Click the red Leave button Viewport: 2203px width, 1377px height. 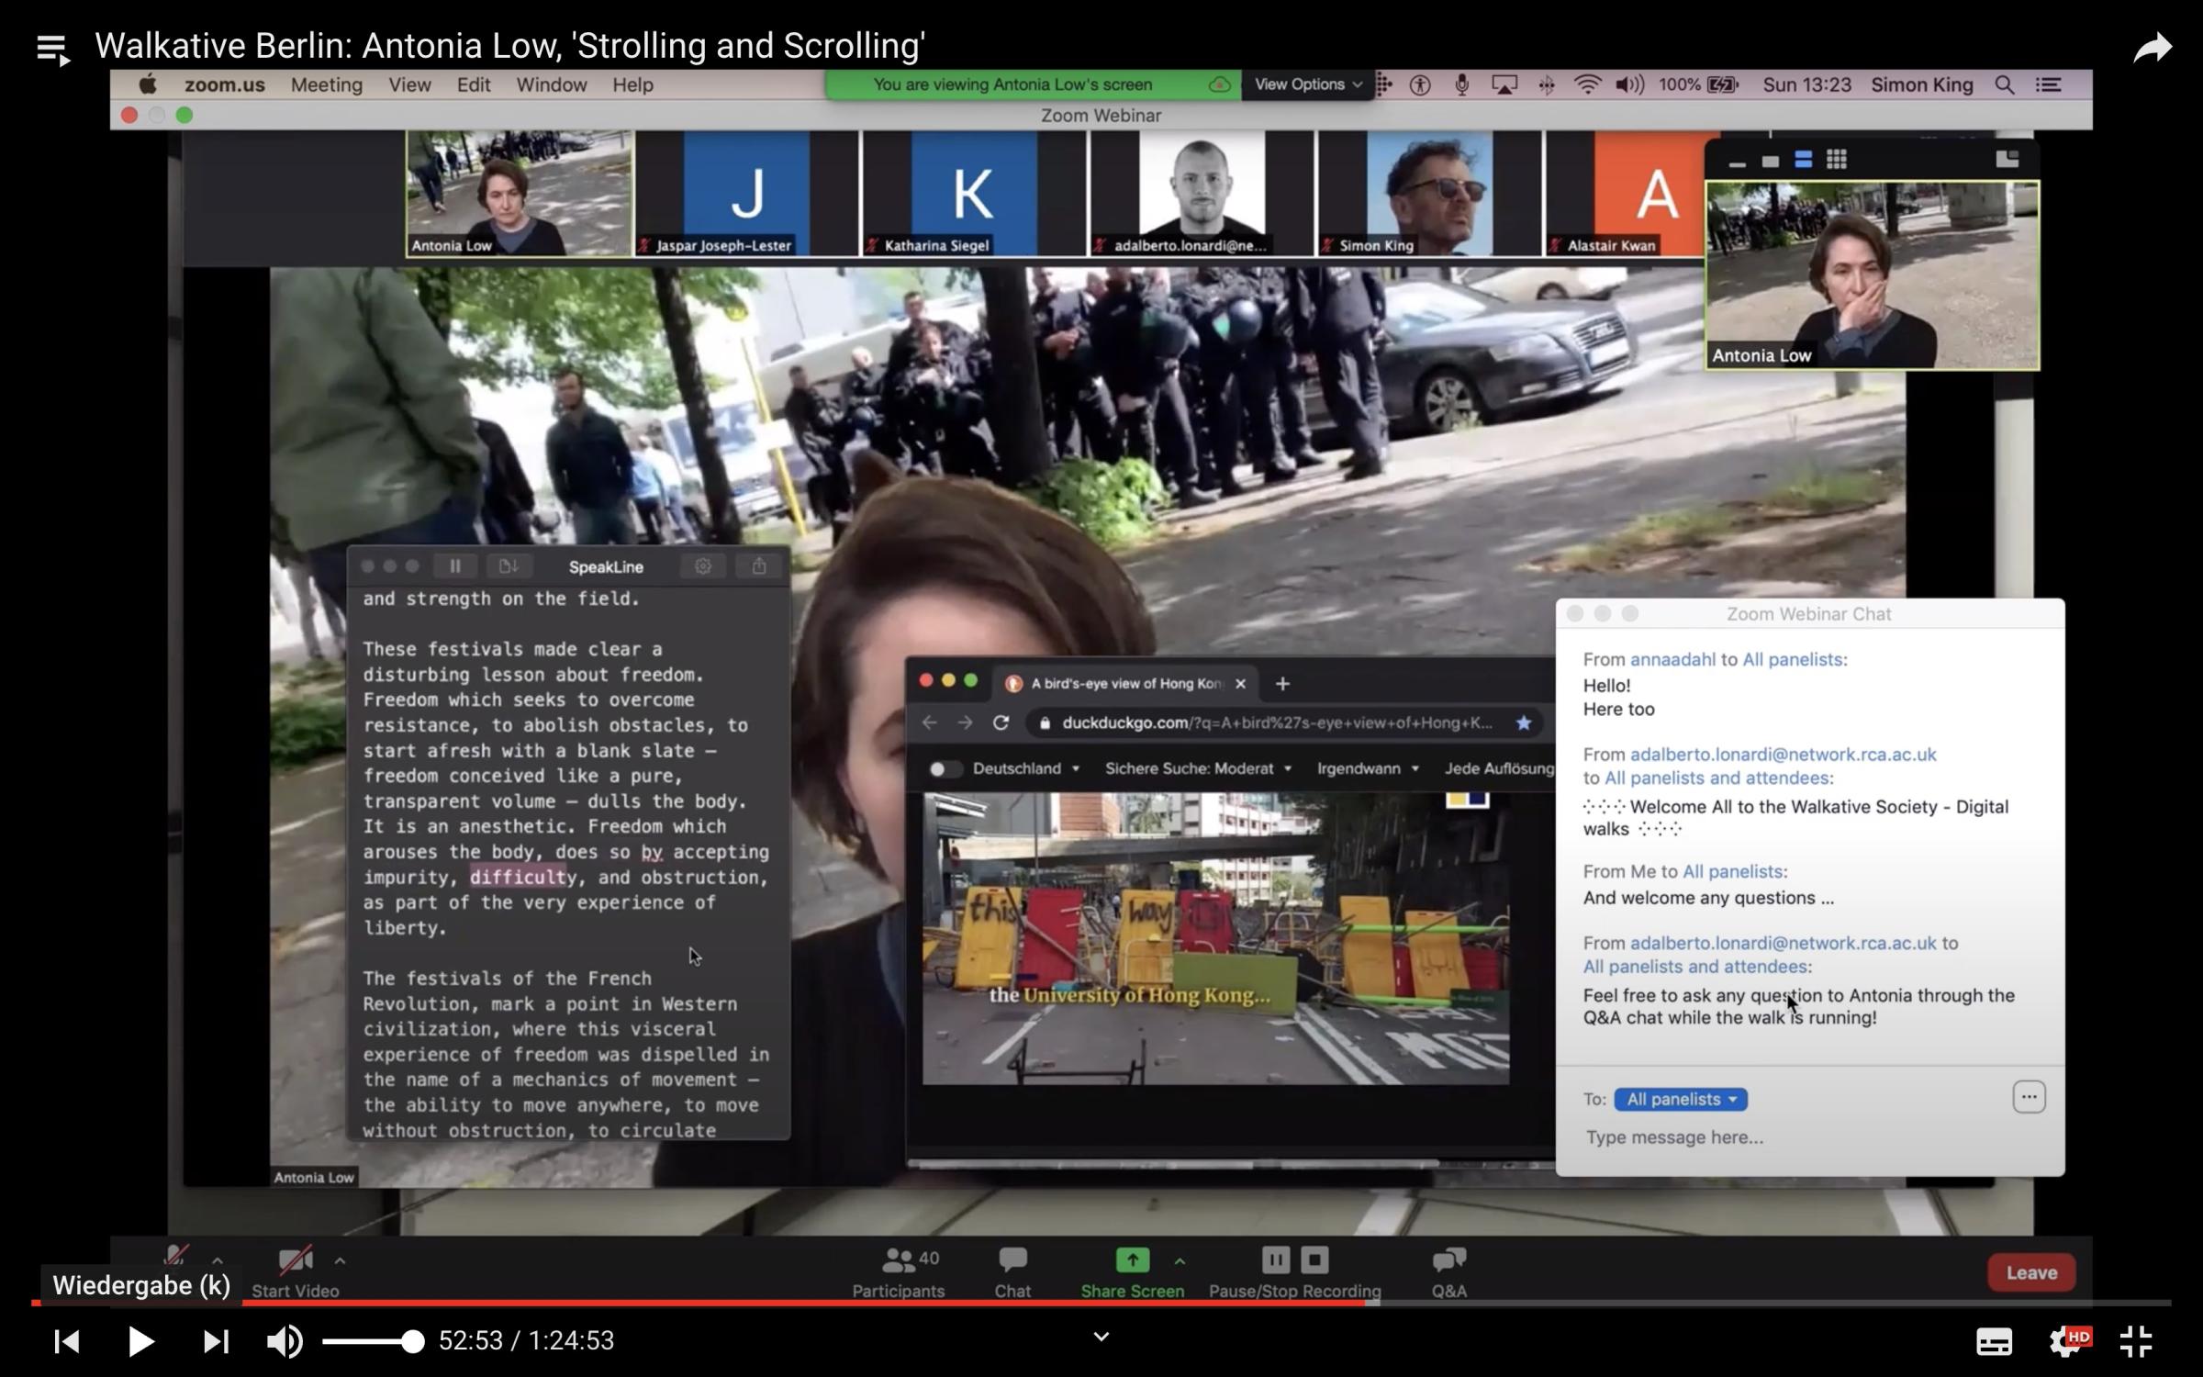2030,1272
